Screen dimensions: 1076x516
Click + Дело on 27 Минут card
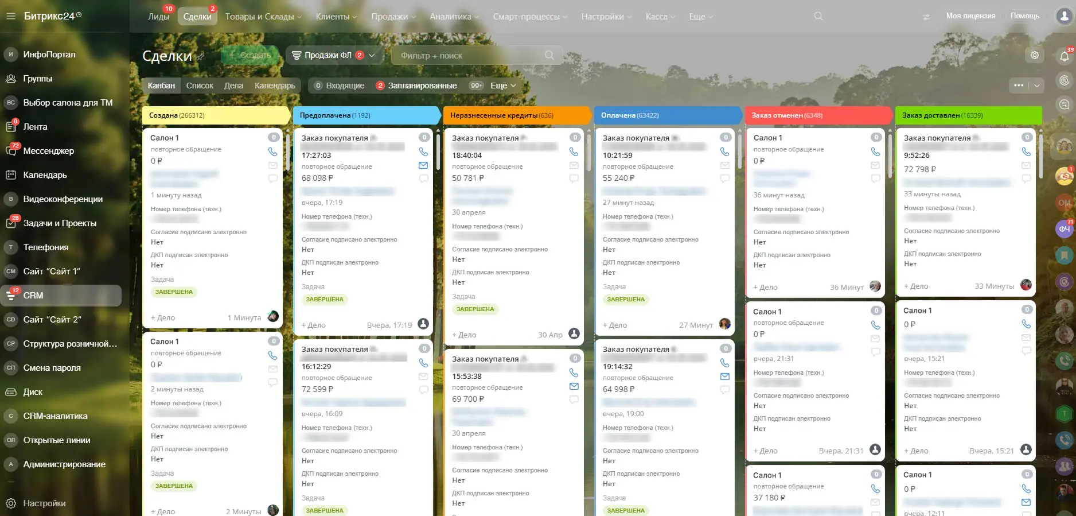pyautogui.click(x=615, y=325)
